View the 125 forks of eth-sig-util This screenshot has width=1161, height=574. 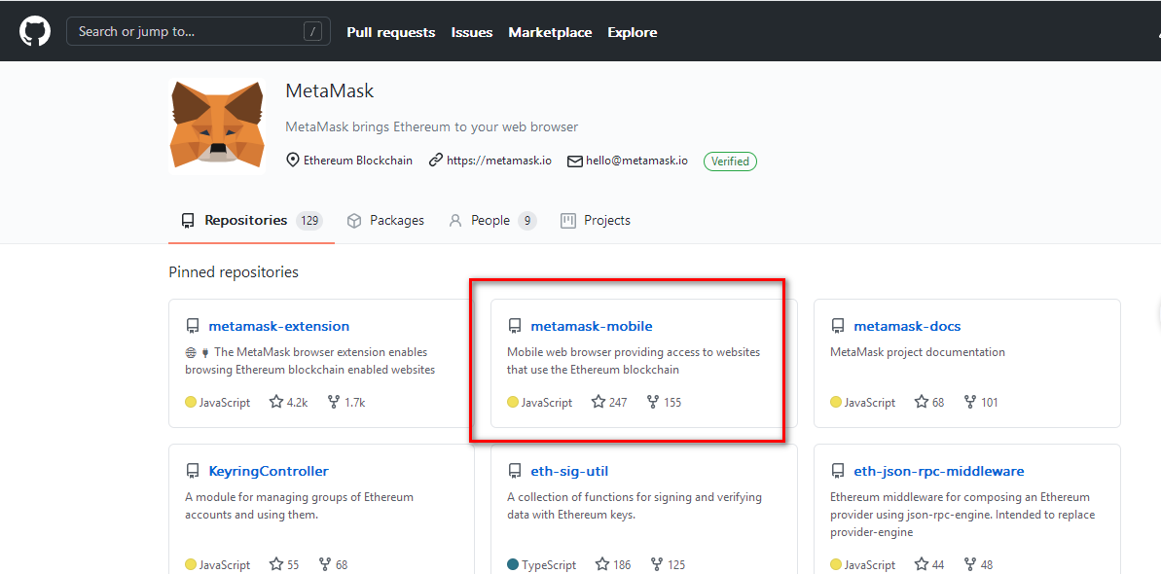669,564
